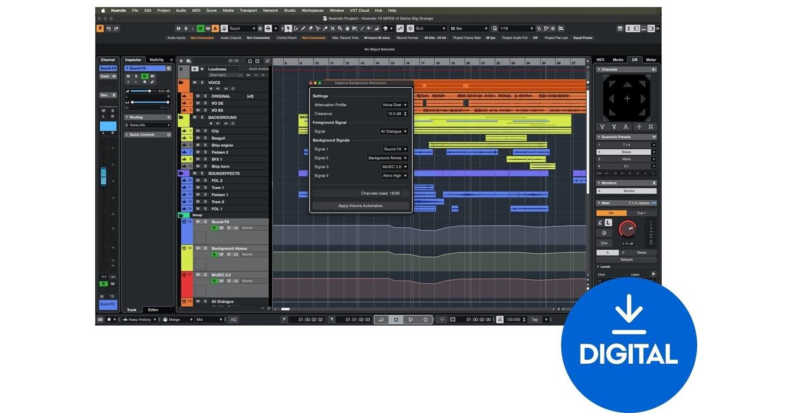Open the Transport menu
Screen dimensions: 787x413
[x=248, y=10]
